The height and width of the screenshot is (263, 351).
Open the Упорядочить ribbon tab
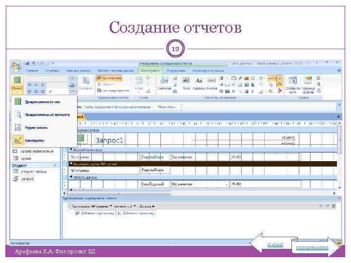point(176,71)
